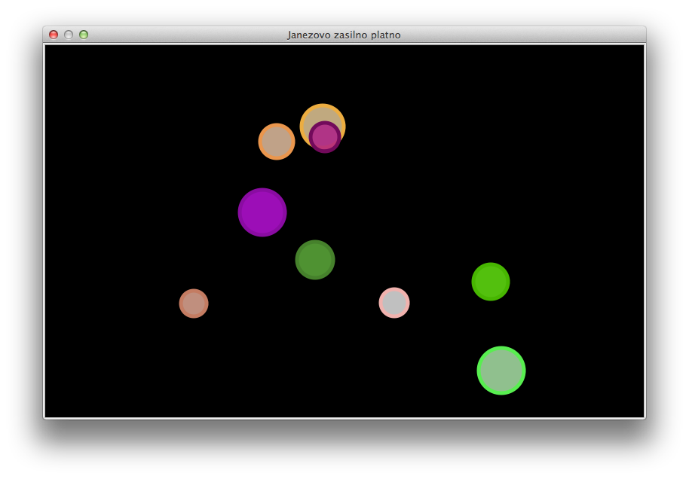This screenshot has width=689, height=479.
Task: Click the bright green circle on the right
Action: pos(491,282)
